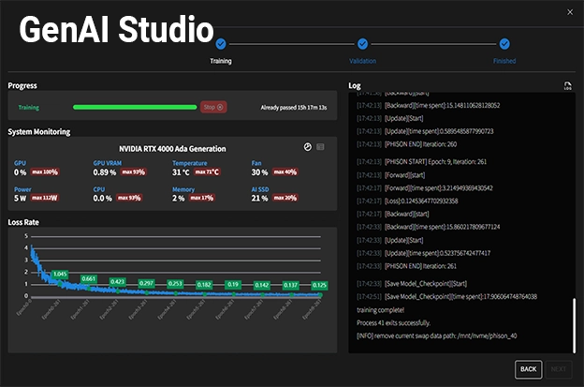The image size is (584, 387).
Task: Click the Finished step checkmark
Action: click(x=504, y=43)
